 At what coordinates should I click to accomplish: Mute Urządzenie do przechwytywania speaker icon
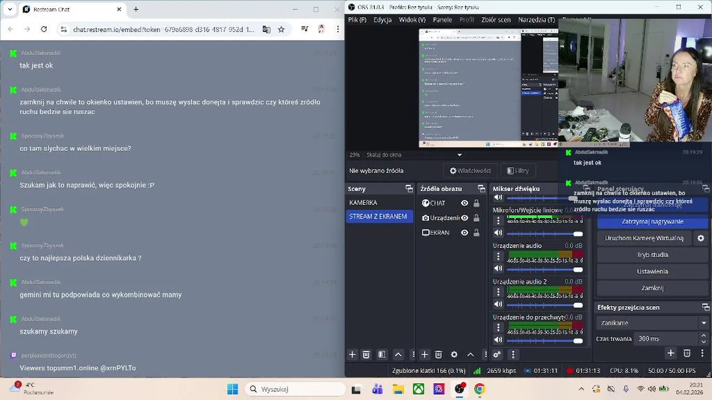click(498, 340)
